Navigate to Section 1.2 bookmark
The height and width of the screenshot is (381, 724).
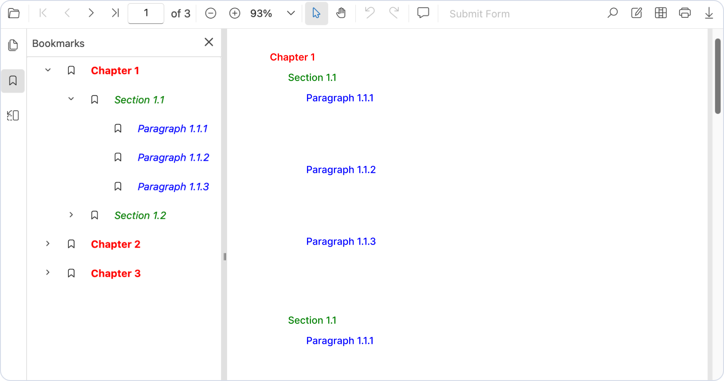point(140,215)
